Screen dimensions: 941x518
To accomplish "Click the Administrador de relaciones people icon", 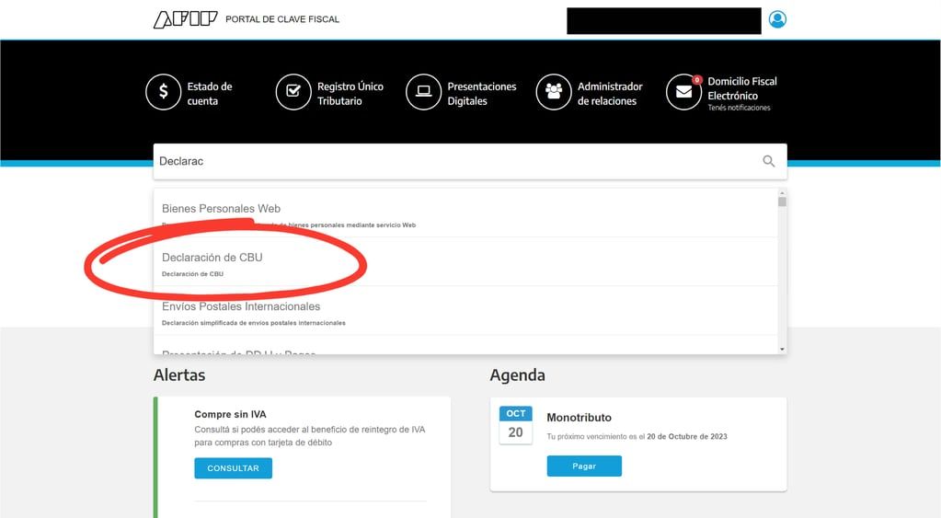I will [554, 92].
